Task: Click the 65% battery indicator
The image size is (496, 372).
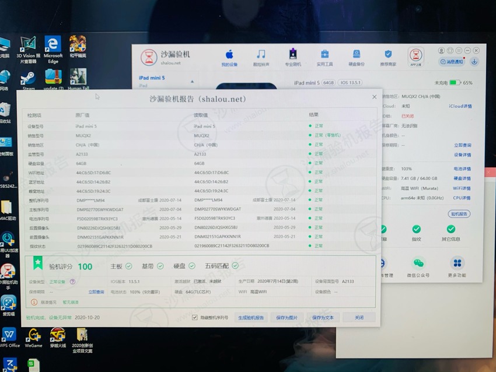Action: pyautogui.click(x=461, y=83)
